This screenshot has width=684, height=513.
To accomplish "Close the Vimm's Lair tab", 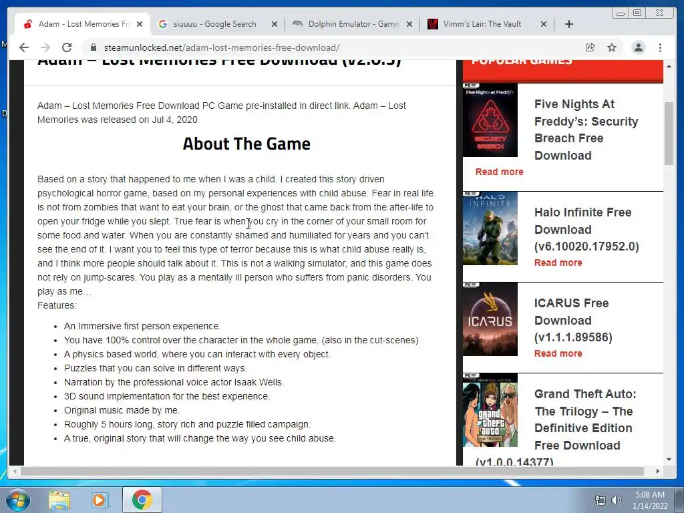I will click(x=544, y=24).
